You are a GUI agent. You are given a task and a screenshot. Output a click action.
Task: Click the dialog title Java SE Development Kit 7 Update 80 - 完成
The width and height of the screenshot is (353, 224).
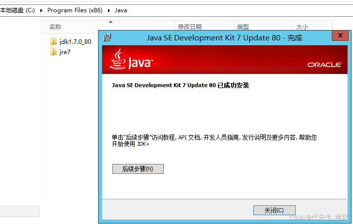click(x=224, y=38)
